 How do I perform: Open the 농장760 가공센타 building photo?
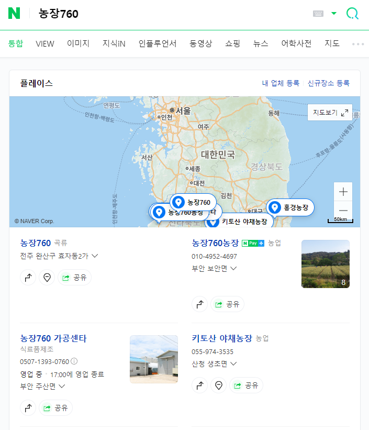pos(154,359)
